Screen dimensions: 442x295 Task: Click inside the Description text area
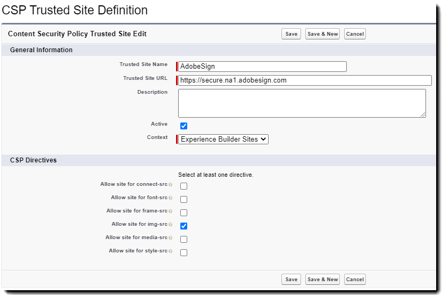302,103
